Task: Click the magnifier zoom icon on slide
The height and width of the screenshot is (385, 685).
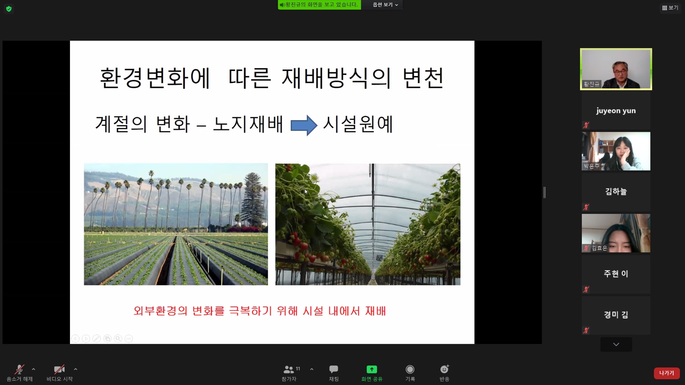Action: coord(118,338)
